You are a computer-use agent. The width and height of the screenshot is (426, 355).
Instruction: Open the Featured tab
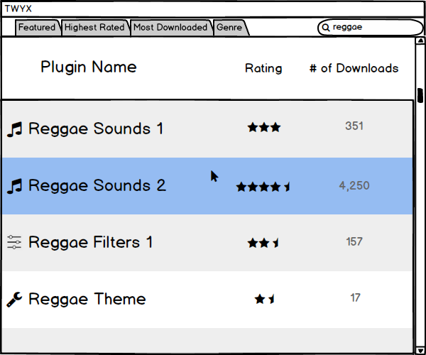38,28
